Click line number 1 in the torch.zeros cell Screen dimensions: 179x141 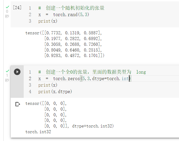pos(30,72)
